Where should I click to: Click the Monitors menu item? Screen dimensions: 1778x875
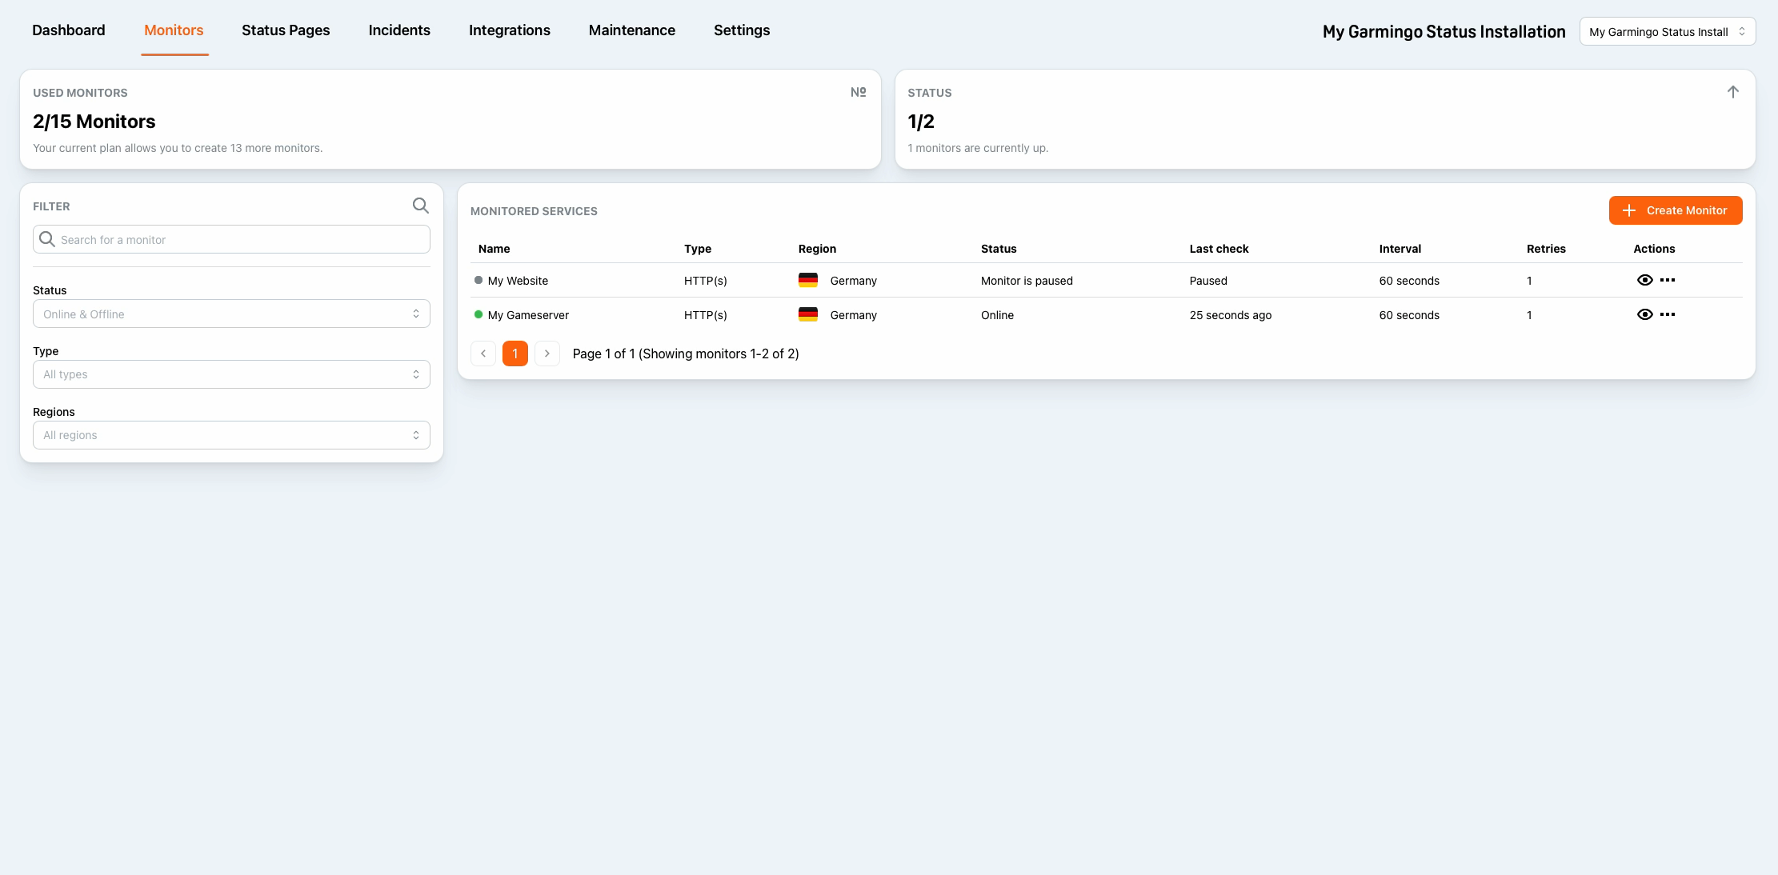pyautogui.click(x=174, y=30)
